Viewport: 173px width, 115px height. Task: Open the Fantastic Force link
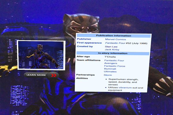point(115,66)
